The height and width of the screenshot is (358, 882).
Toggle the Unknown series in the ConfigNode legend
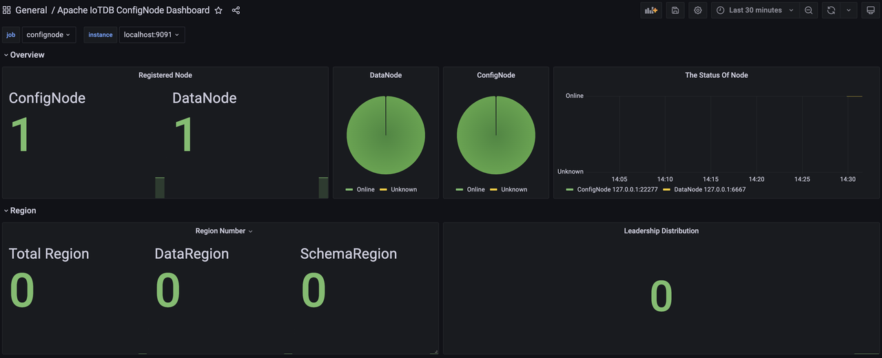[x=513, y=189]
